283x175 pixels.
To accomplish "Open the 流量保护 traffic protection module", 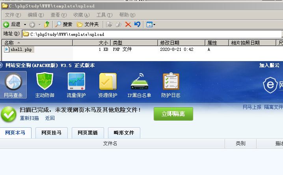I will click(x=76, y=85).
